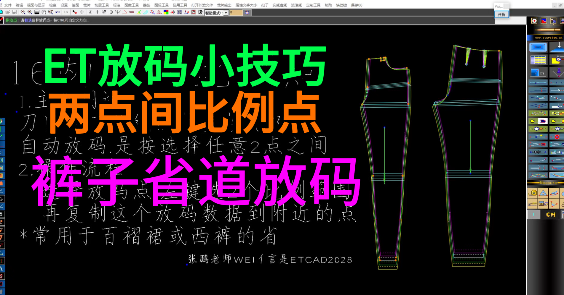Click the calculator measure icon

pos(543,203)
